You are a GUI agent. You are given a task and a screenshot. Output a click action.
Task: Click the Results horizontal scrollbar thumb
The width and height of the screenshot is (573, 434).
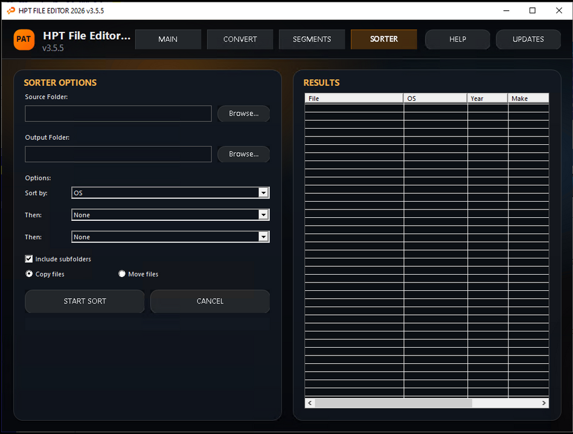392,403
